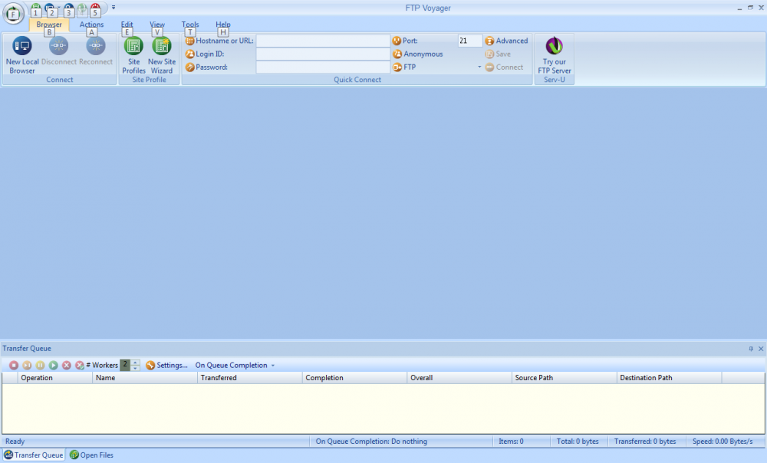Open the Site Profiles manager
The width and height of the screenshot is (767, 463).
coord(133,54)
